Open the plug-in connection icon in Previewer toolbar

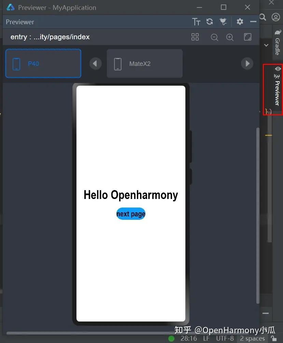(223, 22)
